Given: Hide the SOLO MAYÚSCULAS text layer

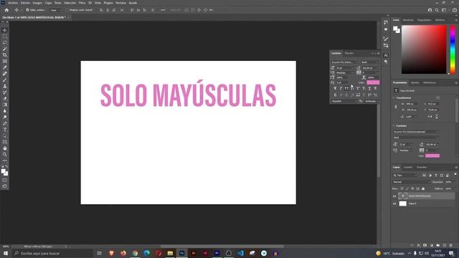Looking at the screenshot, I should [x=394, y=196].
